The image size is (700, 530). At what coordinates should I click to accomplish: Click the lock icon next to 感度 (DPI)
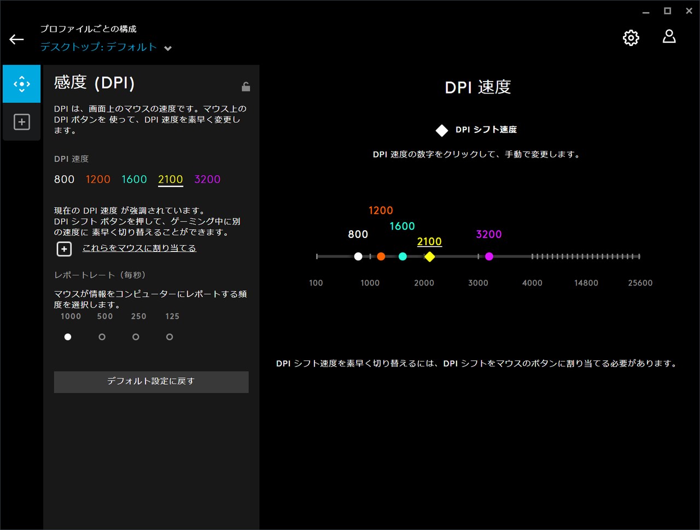[246, 86]
